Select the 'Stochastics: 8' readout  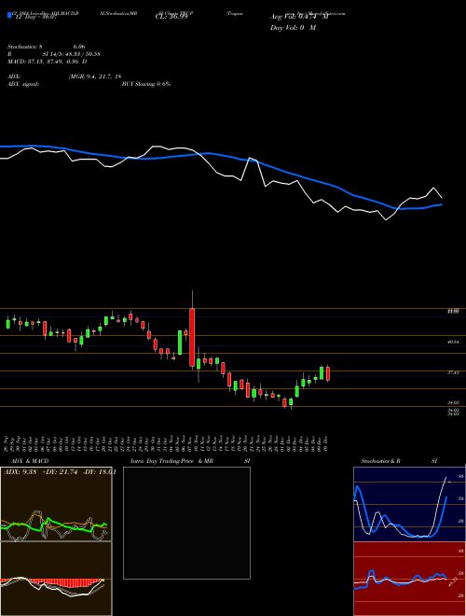[x=25, y=47]
